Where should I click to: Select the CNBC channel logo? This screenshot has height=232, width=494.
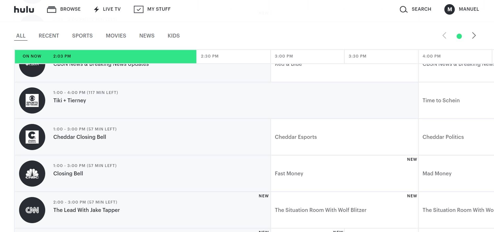tap(32, 174)
